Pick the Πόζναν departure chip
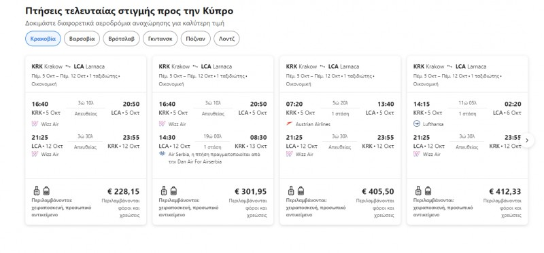 [196, 39]
